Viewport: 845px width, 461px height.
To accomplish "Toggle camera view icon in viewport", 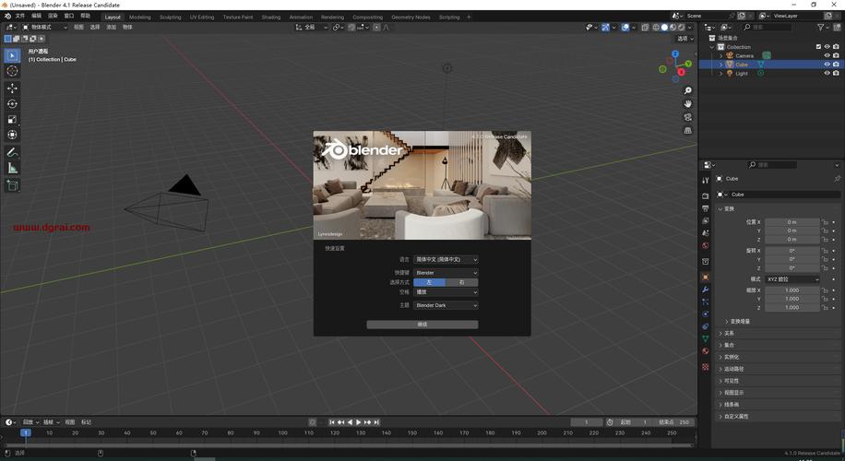I will click(x=687, y=117).
